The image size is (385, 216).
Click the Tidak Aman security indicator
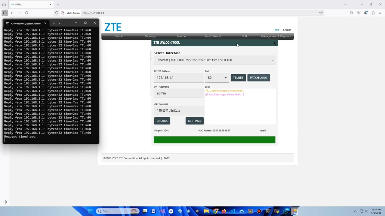(70, 13)
